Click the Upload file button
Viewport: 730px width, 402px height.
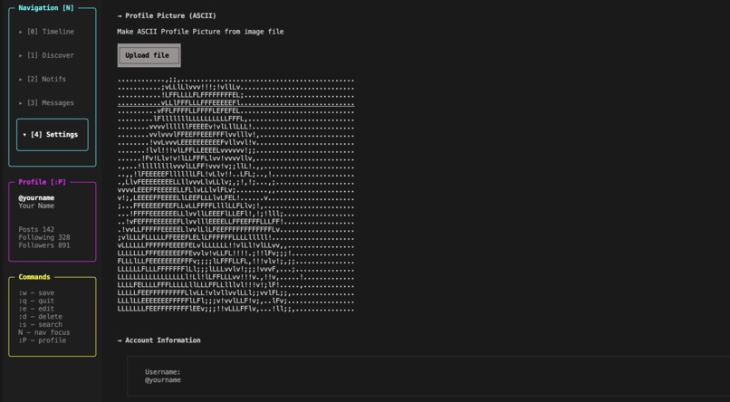point(149,55)
